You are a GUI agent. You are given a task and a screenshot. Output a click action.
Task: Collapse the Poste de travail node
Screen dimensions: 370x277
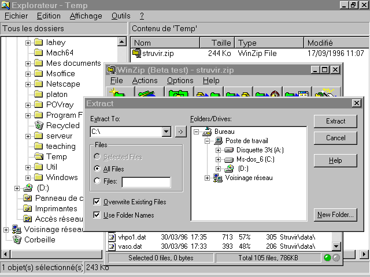(207, 141)
